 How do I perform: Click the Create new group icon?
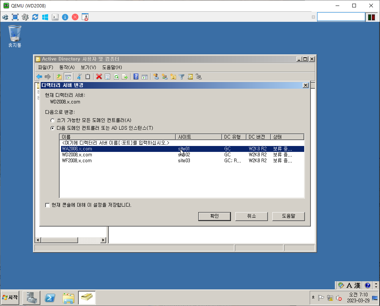(x=165, y=77)
